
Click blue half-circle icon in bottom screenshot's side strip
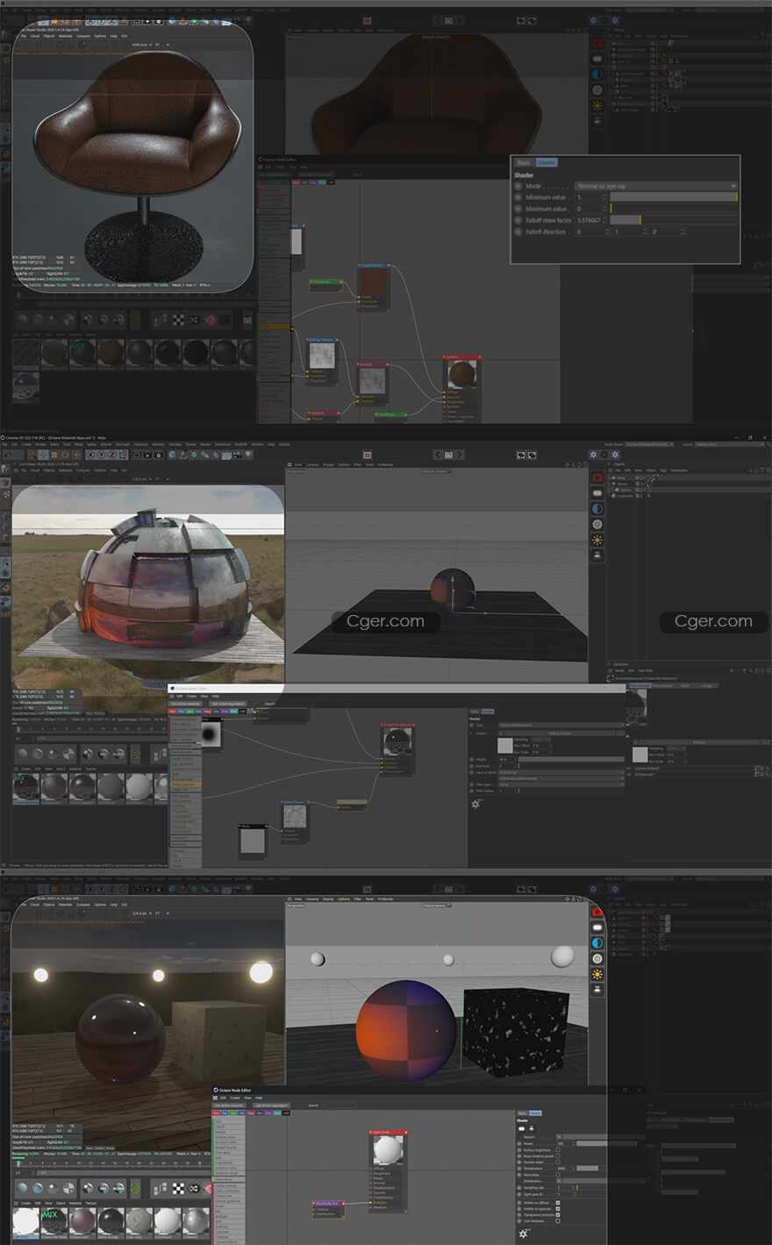pos(597,943)
